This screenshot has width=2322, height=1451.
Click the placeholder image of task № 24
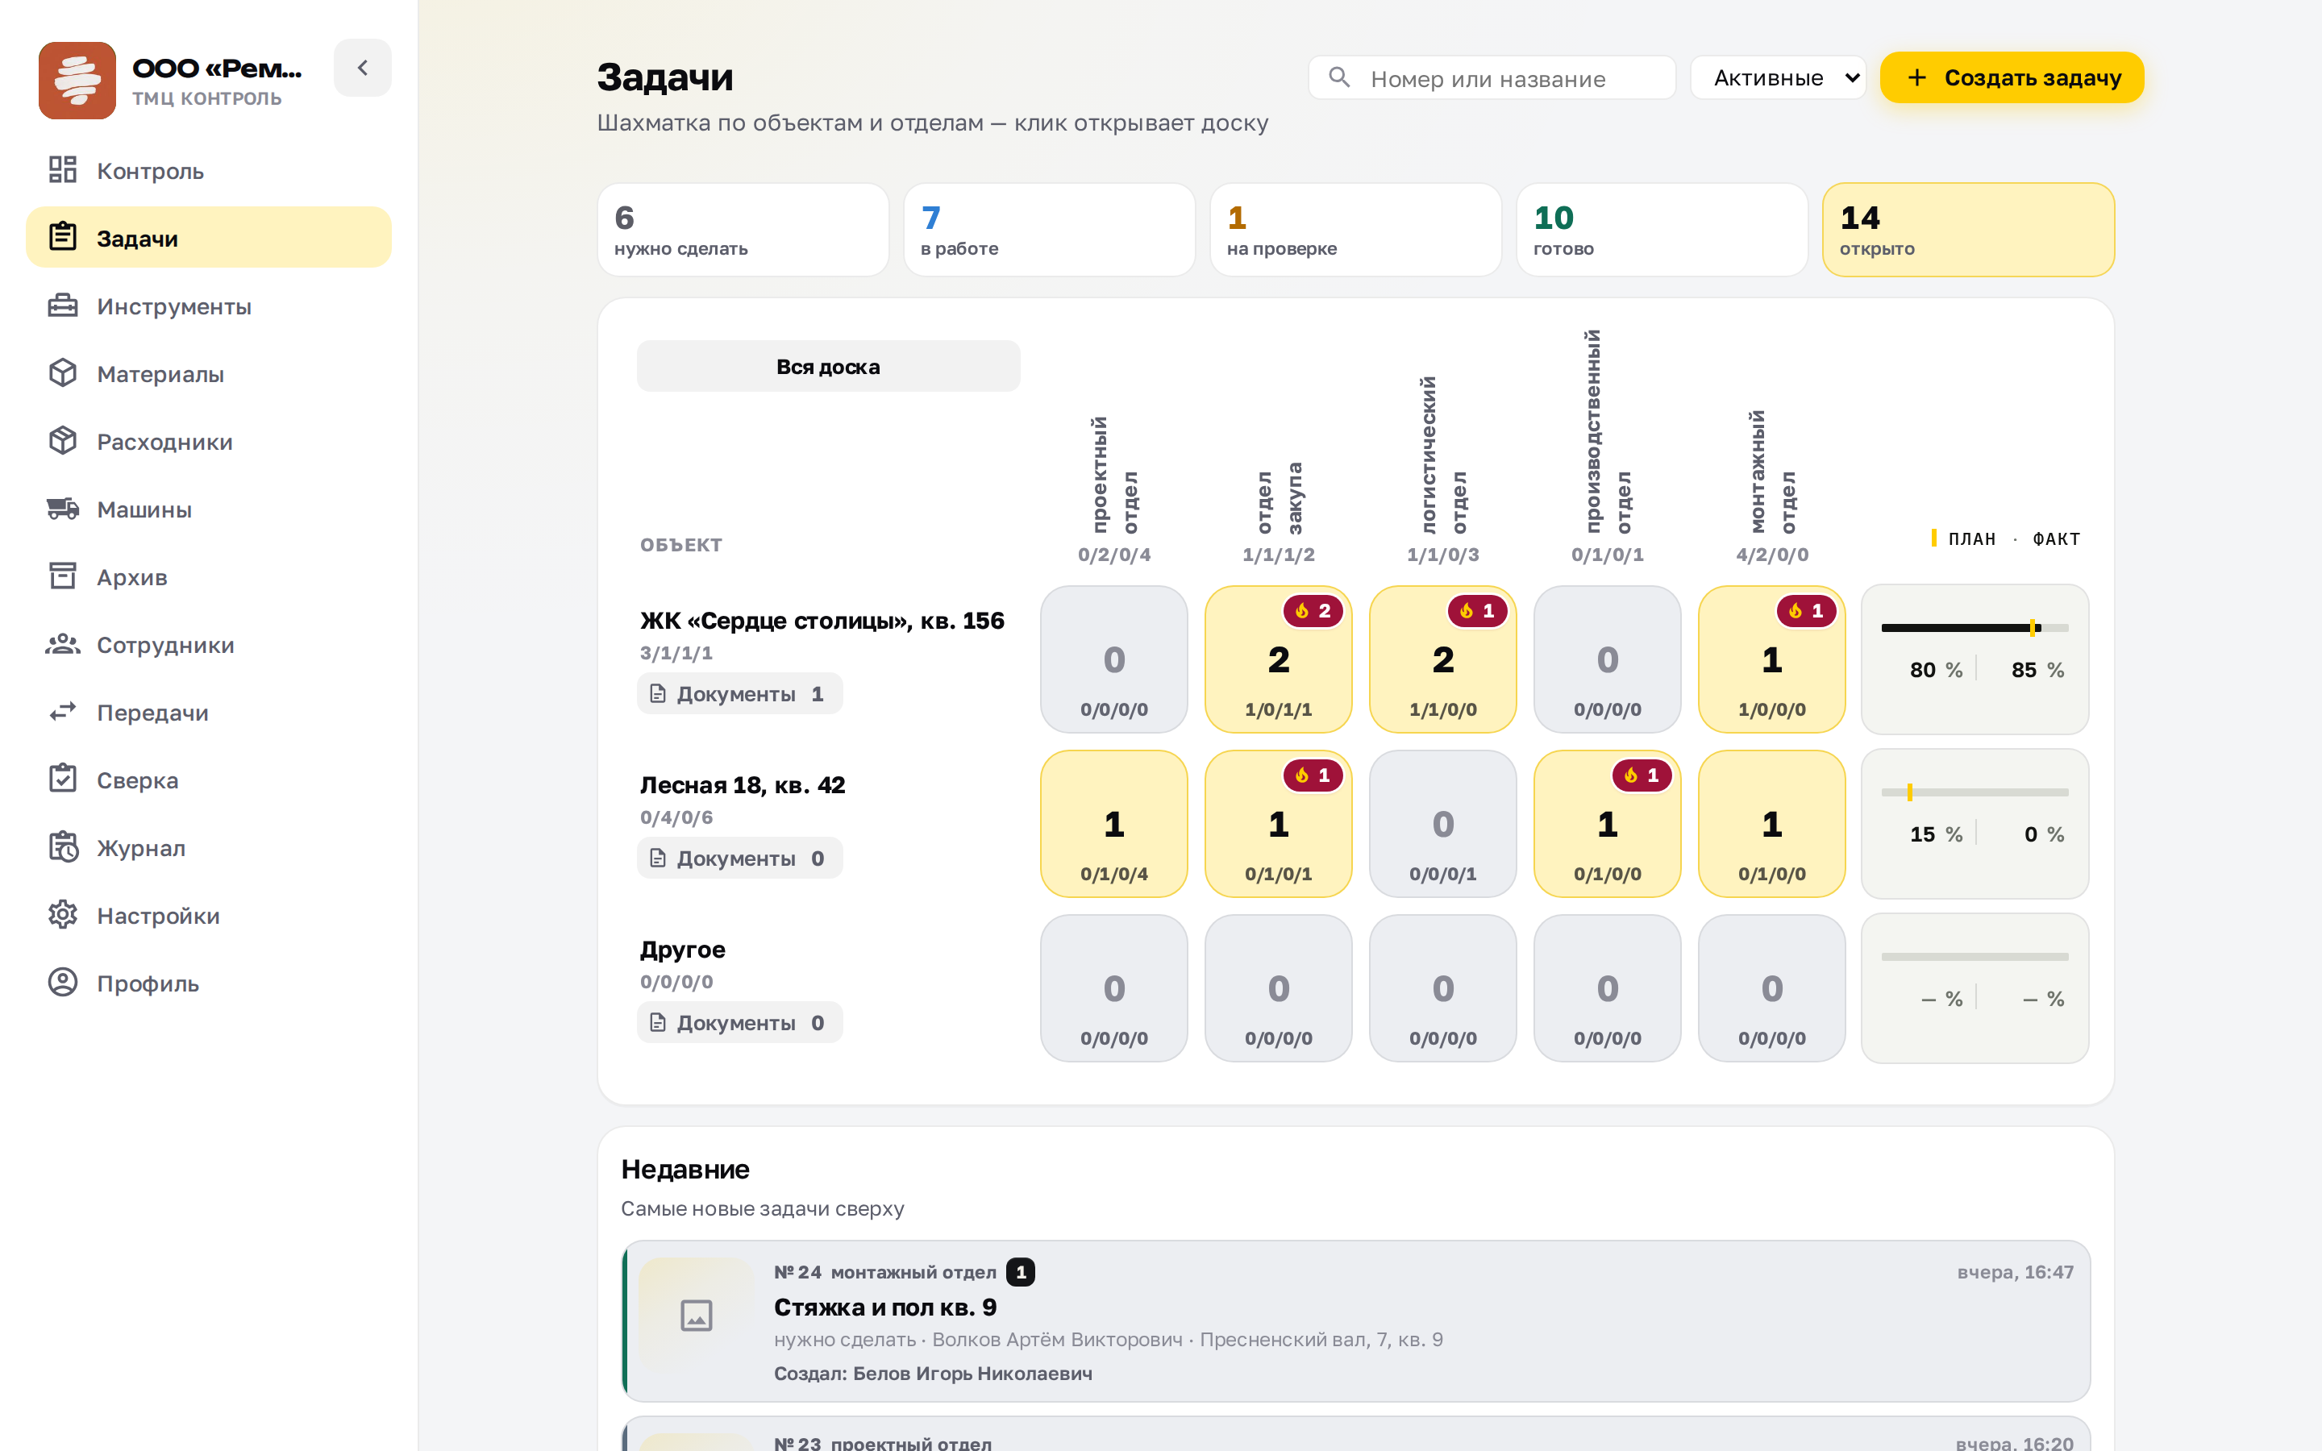pos(697,1315)
